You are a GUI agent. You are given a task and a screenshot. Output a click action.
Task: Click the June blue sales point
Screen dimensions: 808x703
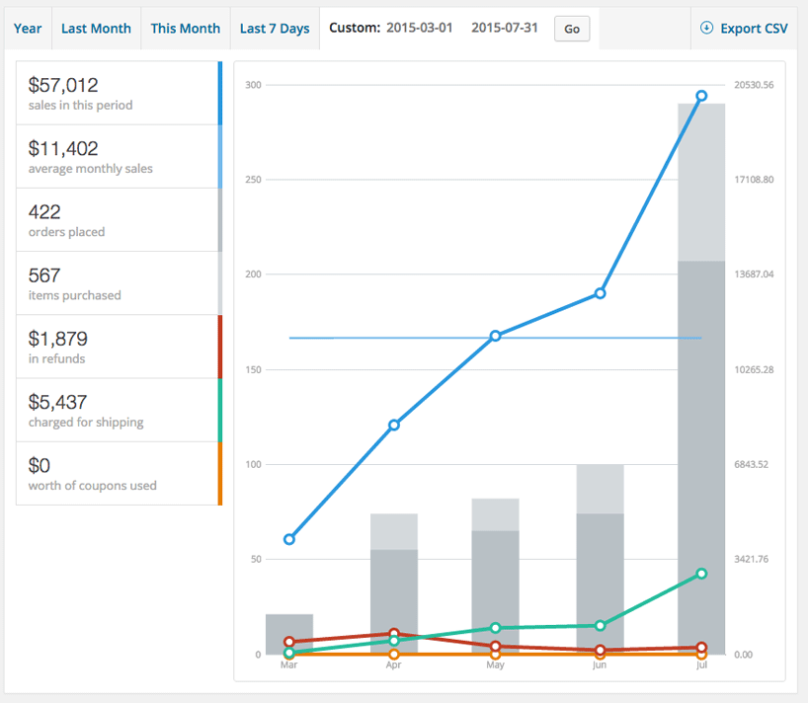click(600, 293)
